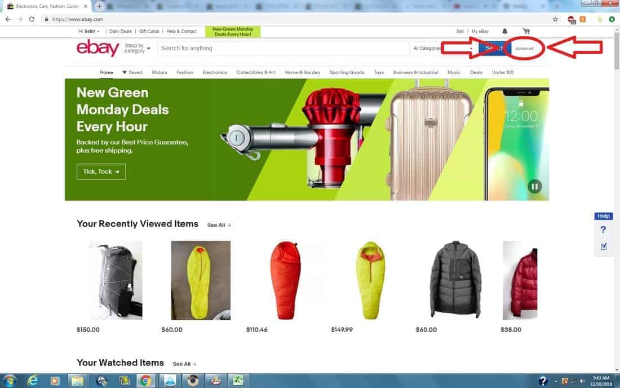
Task: Click the system tray help question mark
Action: pos(542,381)
